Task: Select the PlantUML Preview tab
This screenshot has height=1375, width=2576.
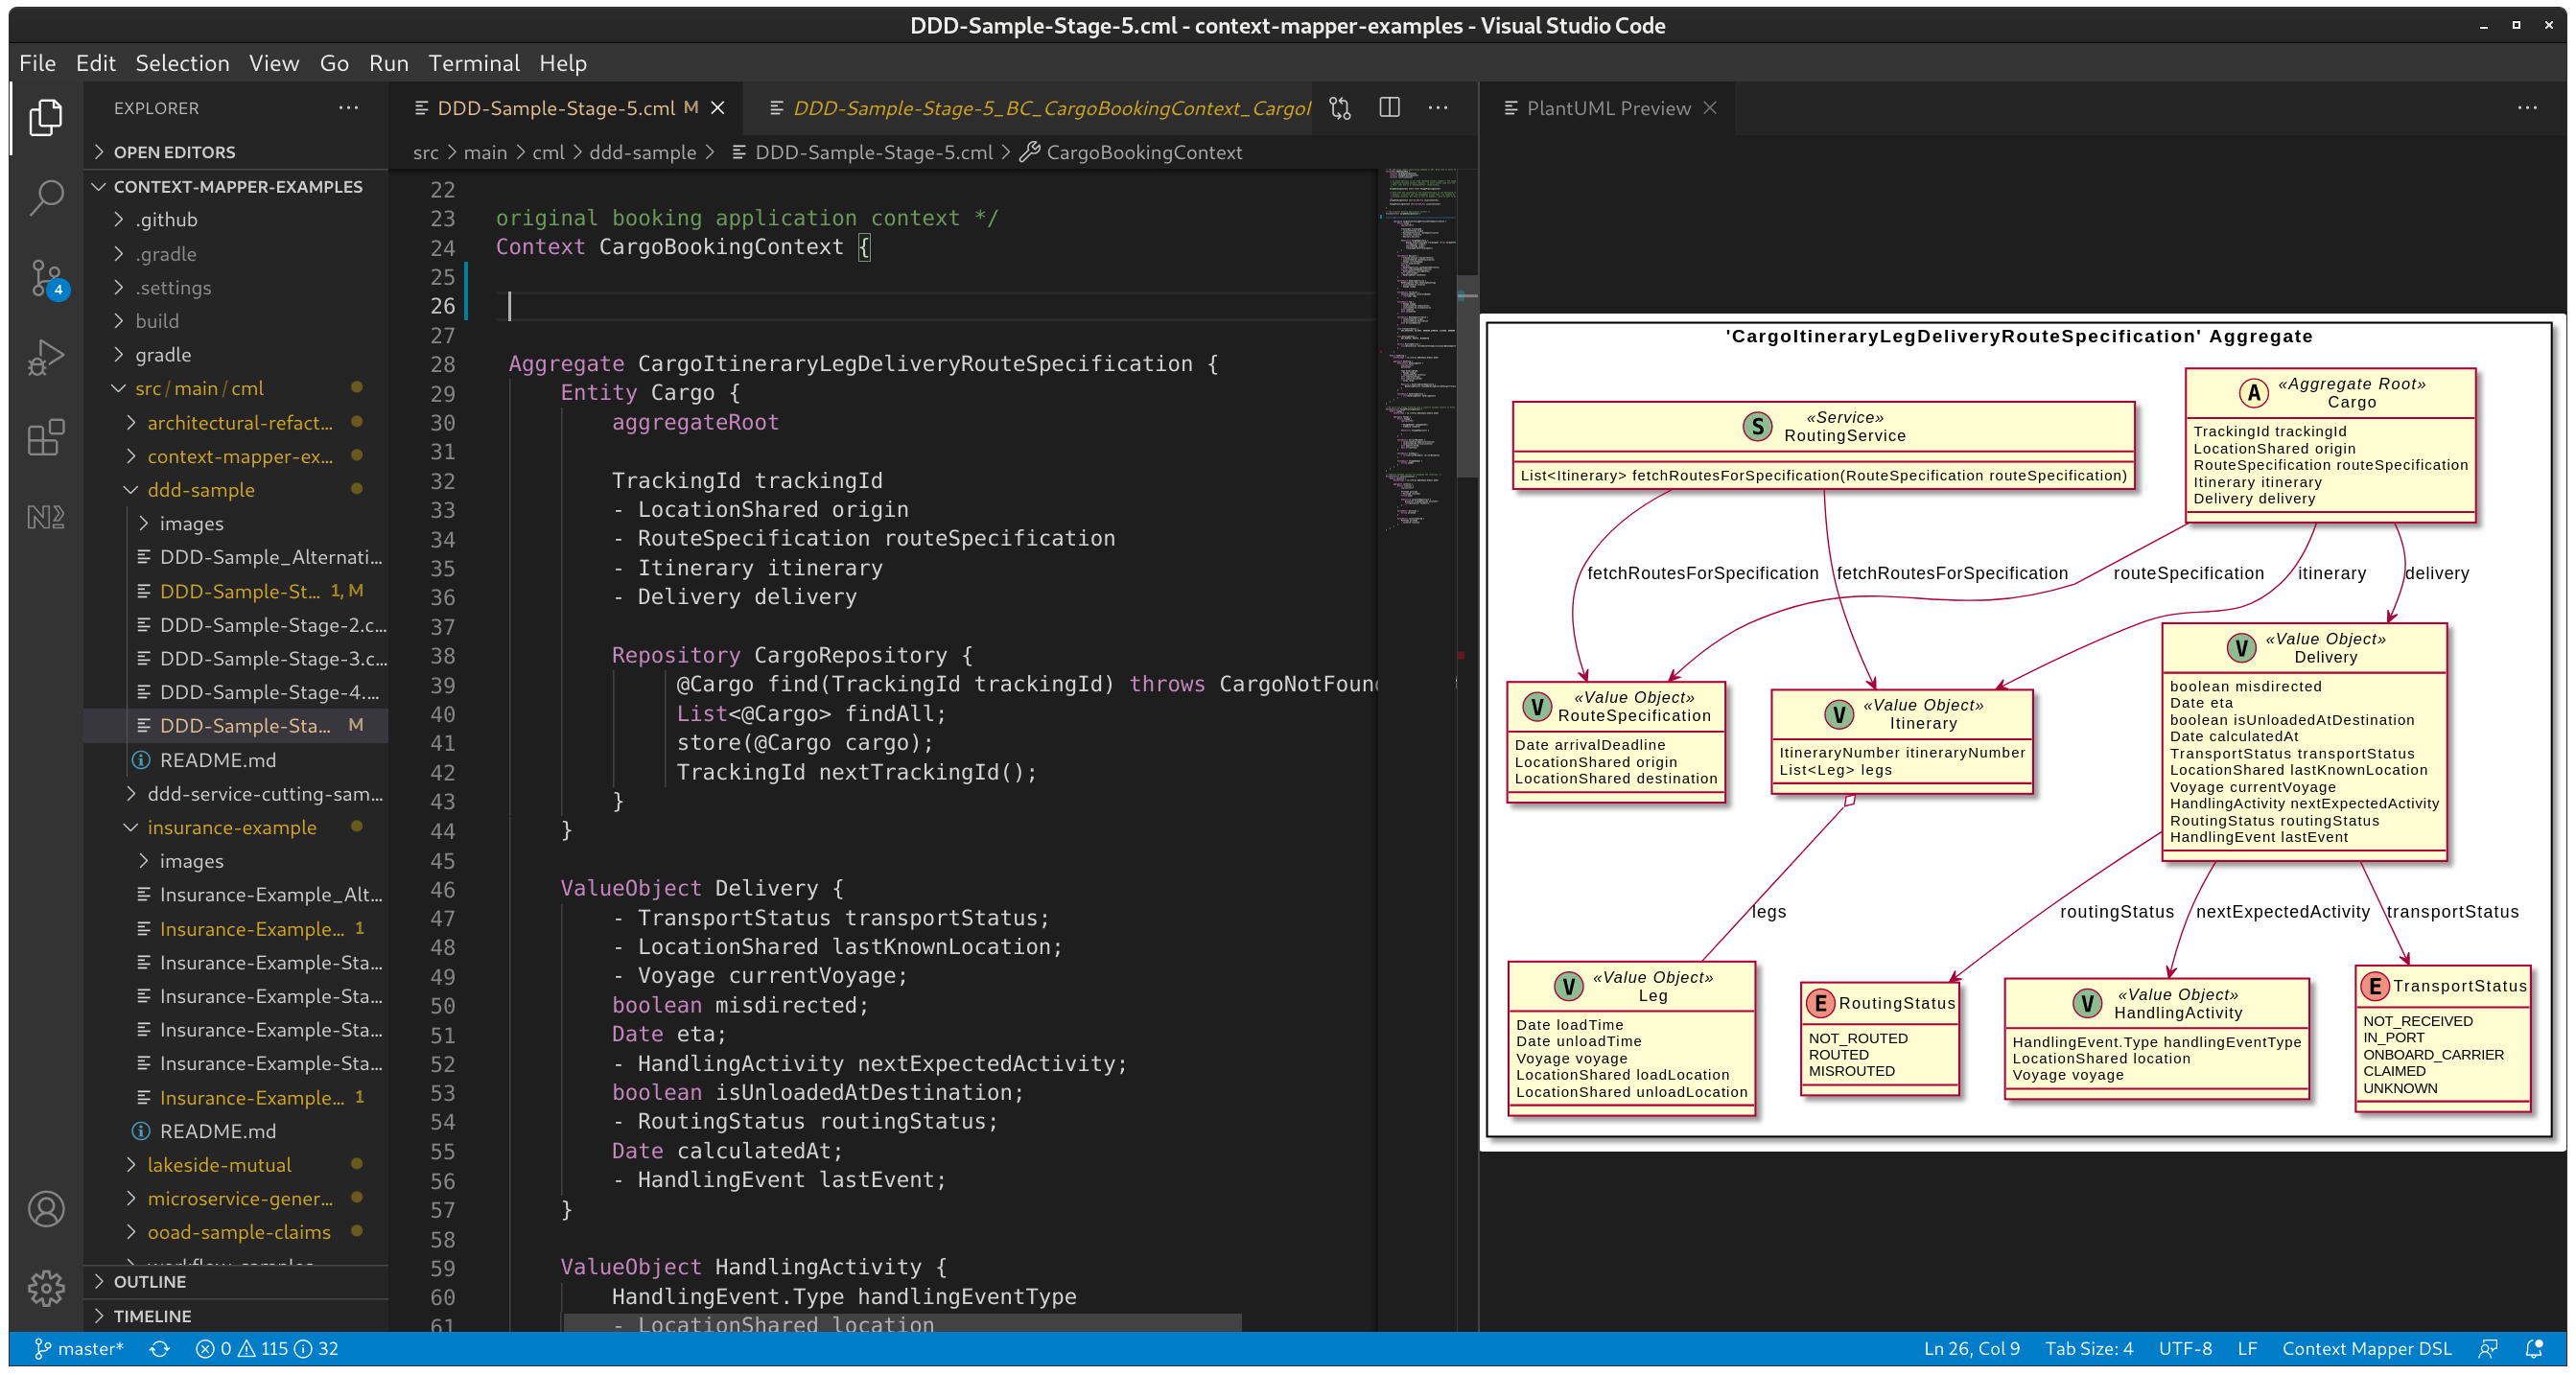Action: tap(1608, 108)
